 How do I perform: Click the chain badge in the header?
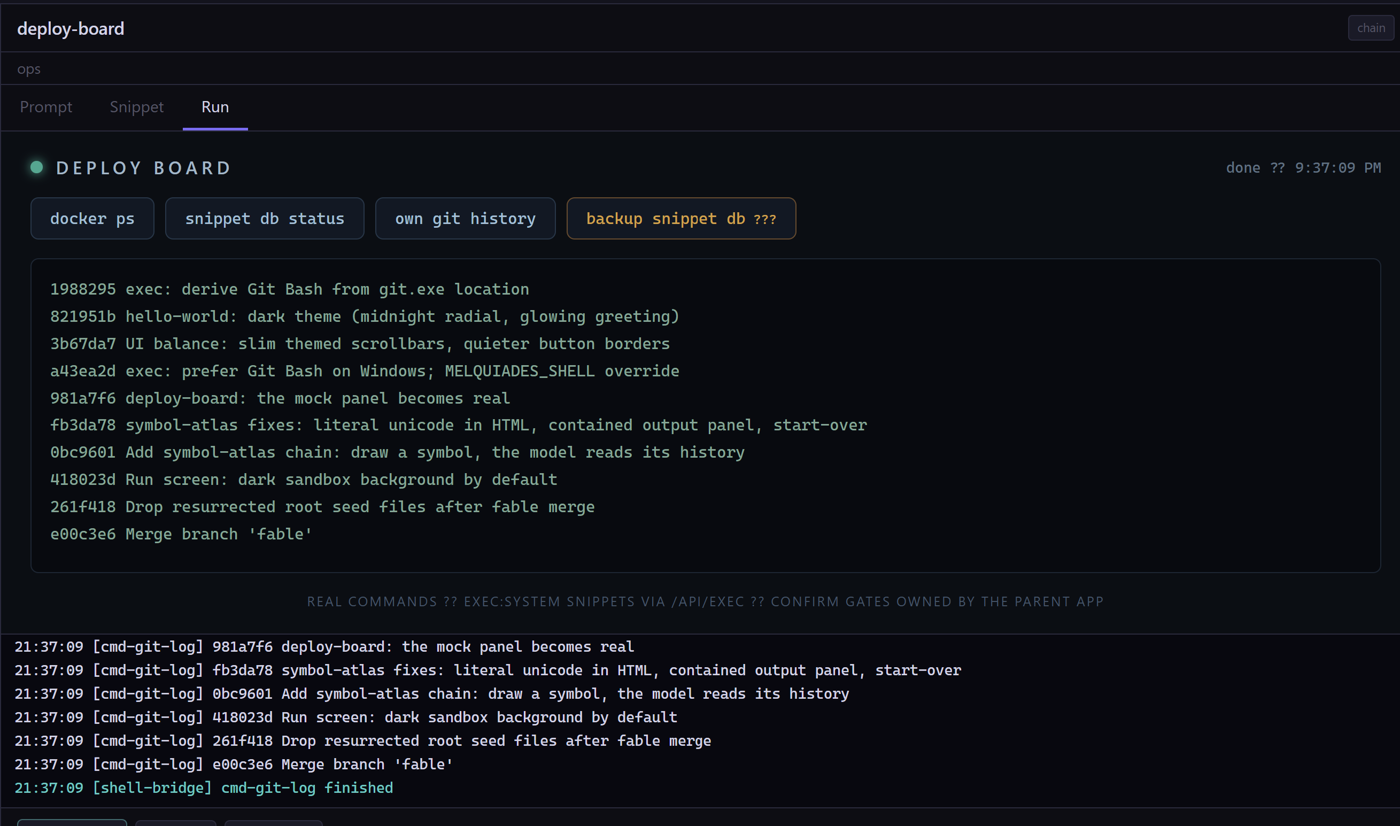(1371, 28)
